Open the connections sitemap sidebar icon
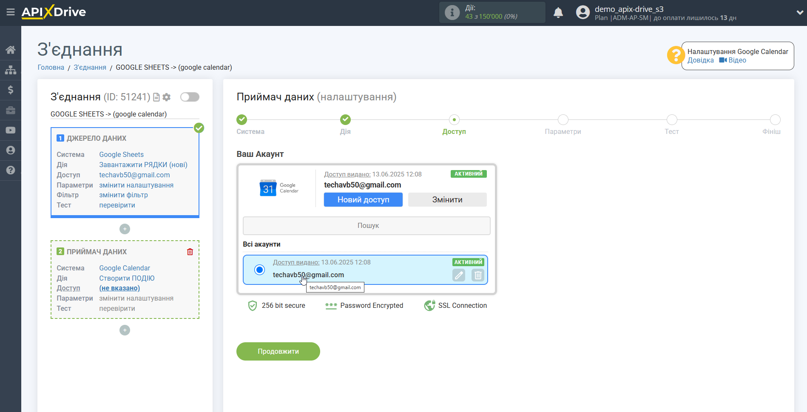807x412 pixels. coord(11,70)
